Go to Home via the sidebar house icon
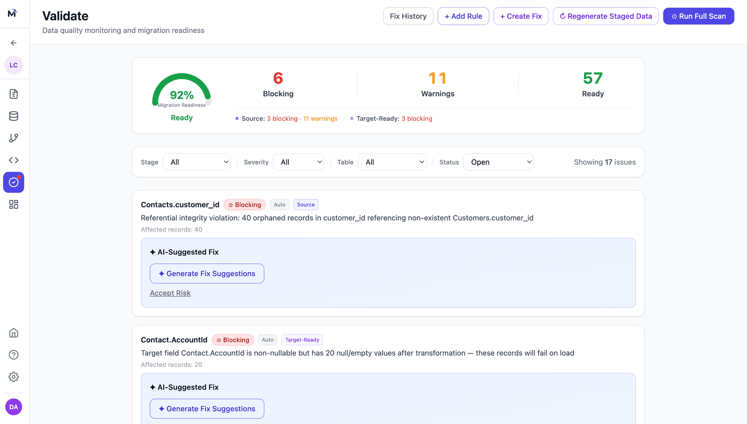This screenshot has height=424, width=747. tap(14, 333)
